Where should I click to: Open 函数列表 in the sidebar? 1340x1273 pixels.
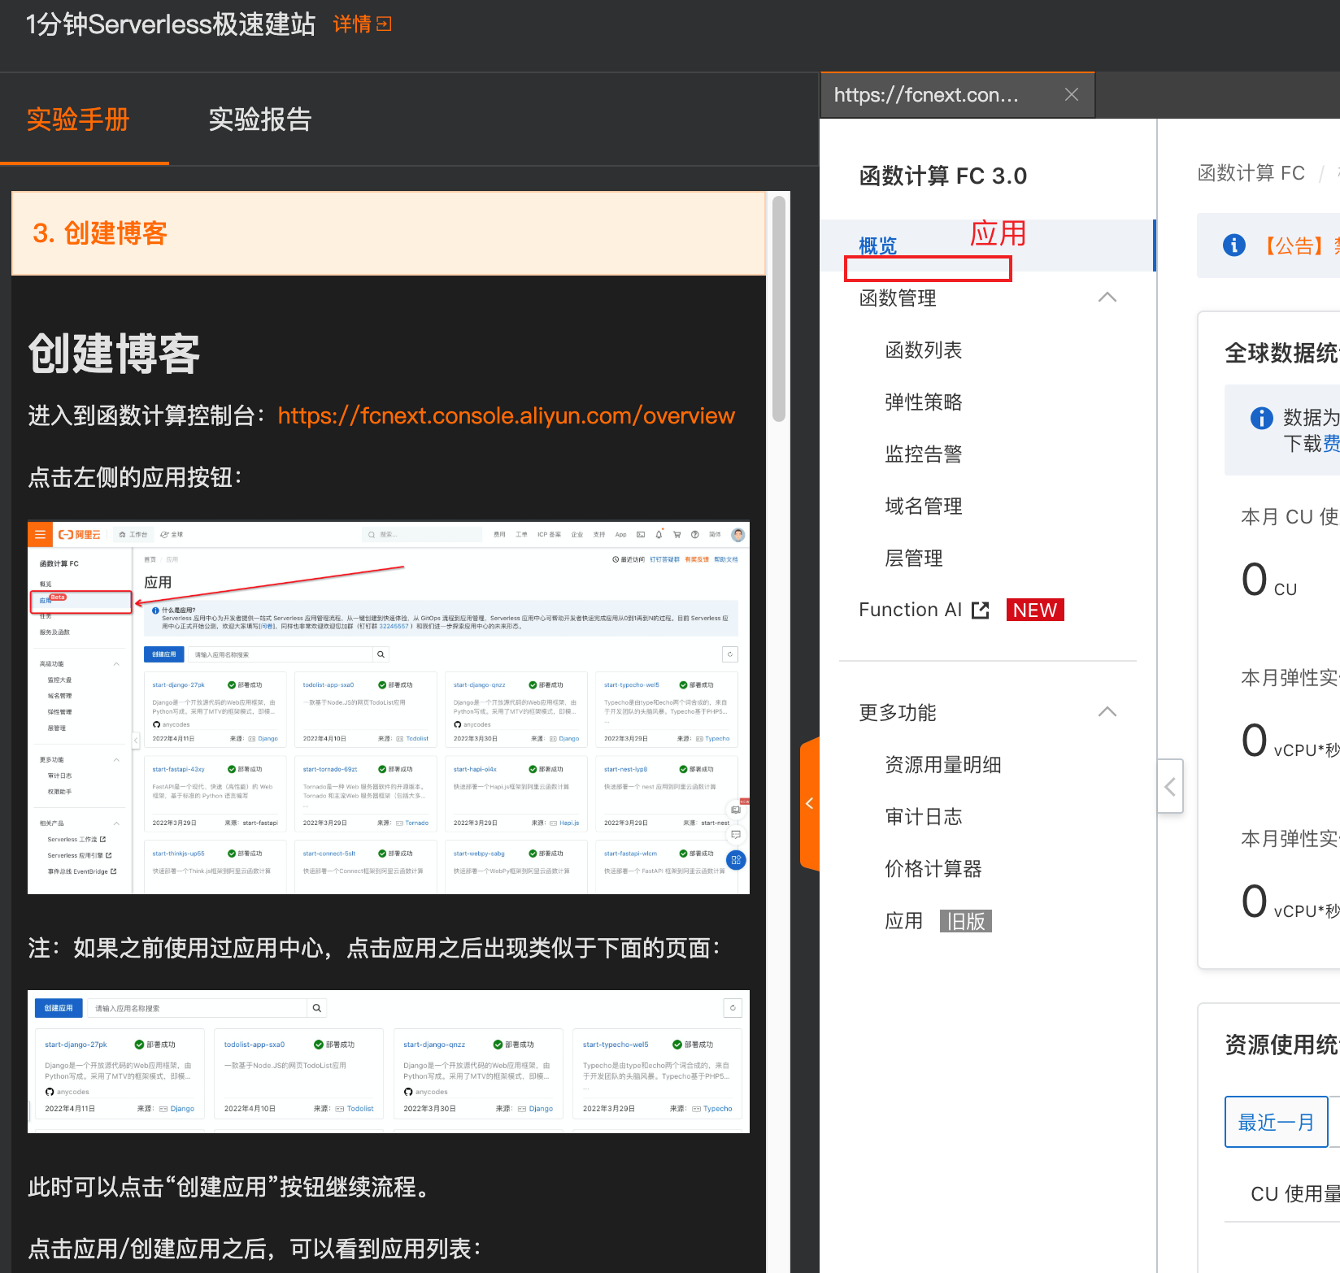click(x=924, y=350)
